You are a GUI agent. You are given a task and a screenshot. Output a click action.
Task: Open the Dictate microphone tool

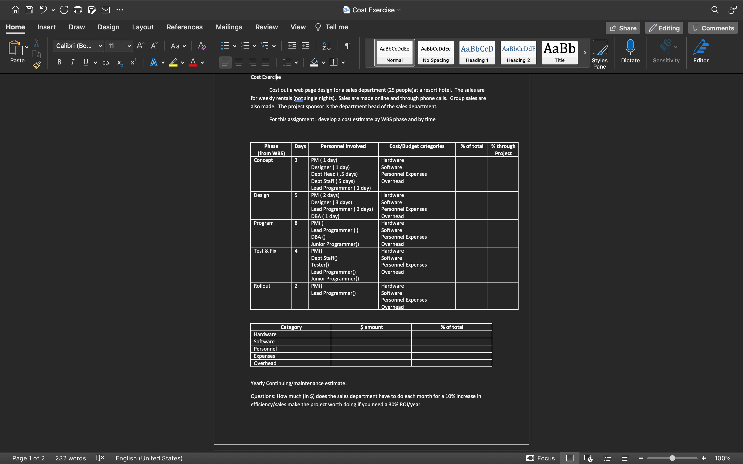(x=630, y=51)
